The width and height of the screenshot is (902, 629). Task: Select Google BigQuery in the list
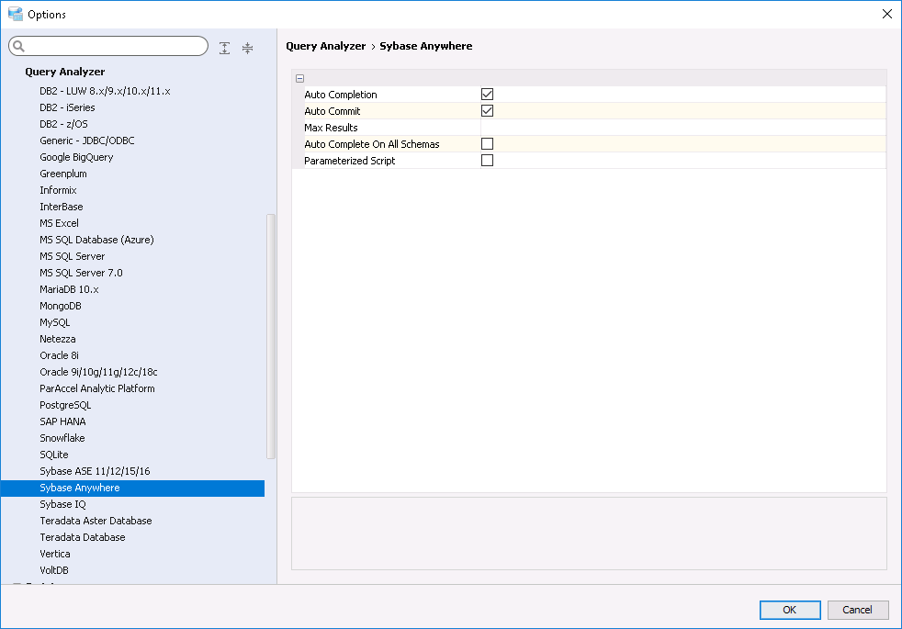(x=76, y=157)
